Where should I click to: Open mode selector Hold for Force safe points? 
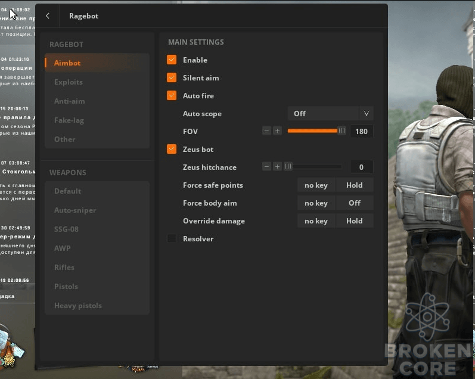pyautogui.click(x=355, y=185)
